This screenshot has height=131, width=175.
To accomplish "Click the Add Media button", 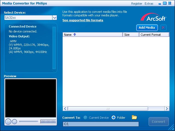I will (147, 28).
